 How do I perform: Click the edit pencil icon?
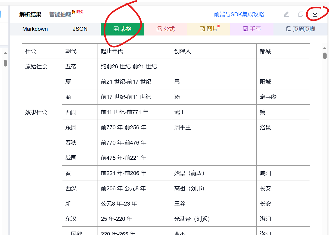coord(287,14)
